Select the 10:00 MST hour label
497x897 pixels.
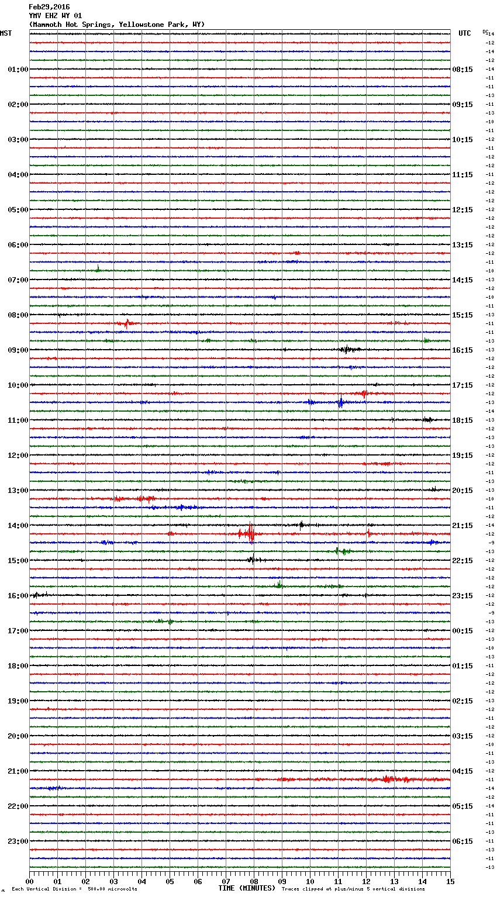(x=18, y=385)
